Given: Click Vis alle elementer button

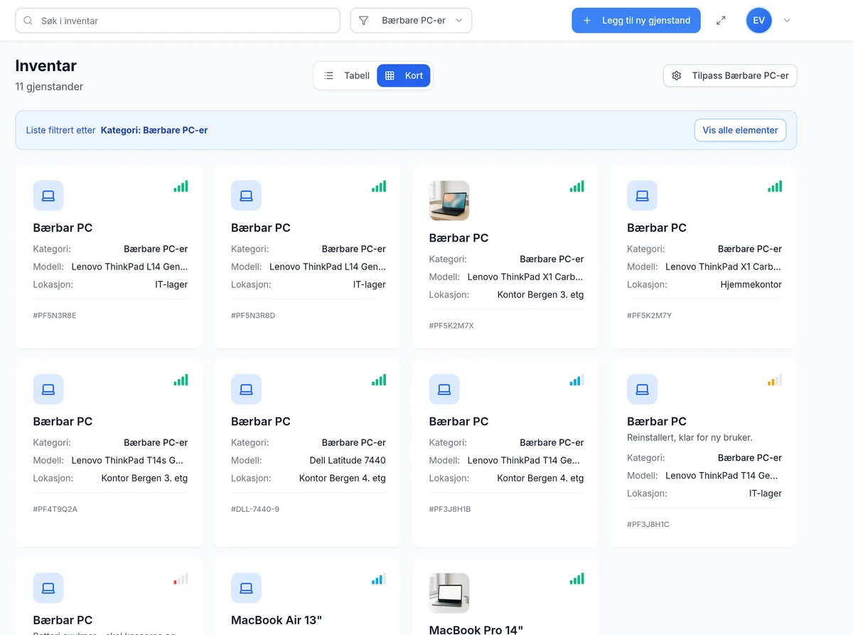Looking at the screenshot, I should (740, 130).
